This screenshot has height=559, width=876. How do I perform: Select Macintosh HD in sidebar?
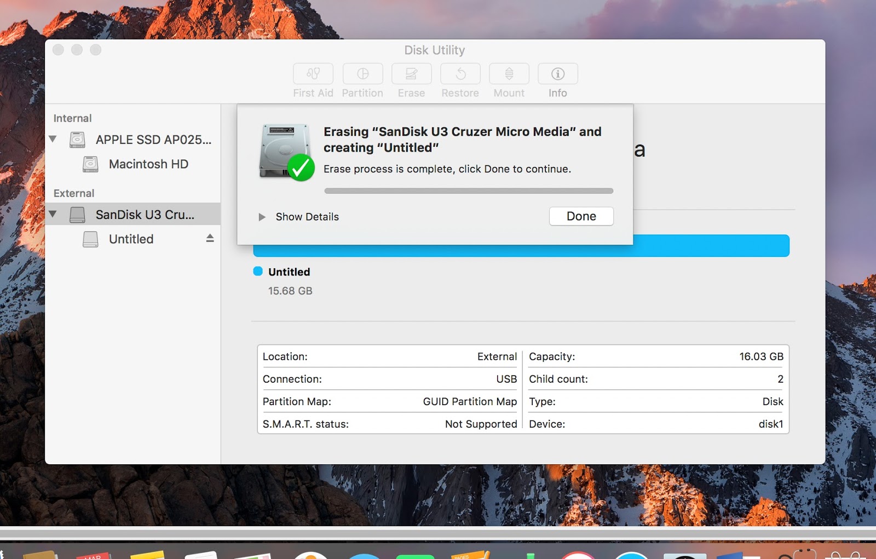click(133, 164)
